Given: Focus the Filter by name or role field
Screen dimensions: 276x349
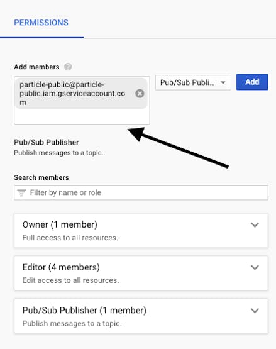Looking at the screenshot, I should coord(141,192).
